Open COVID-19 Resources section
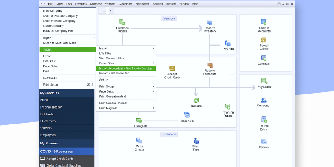 [67, 152]
